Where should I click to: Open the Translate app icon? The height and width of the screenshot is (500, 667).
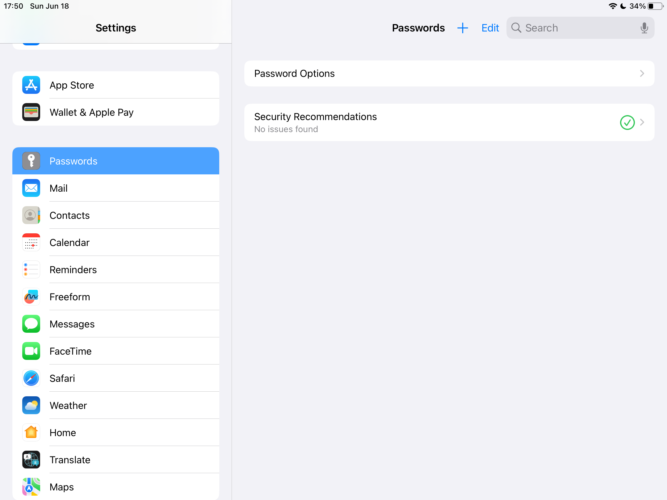pos(31,460)
